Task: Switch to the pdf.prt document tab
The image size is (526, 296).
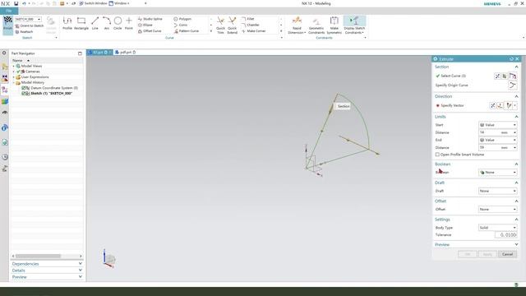Action: pyautogui.click(x=125, y=53)
